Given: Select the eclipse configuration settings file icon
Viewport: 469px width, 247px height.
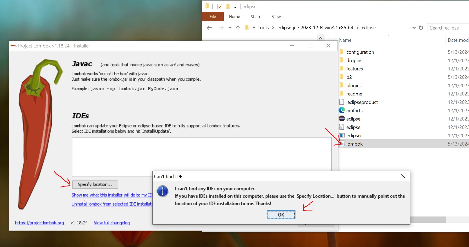Looking at the screenshot, I should 341,127.
